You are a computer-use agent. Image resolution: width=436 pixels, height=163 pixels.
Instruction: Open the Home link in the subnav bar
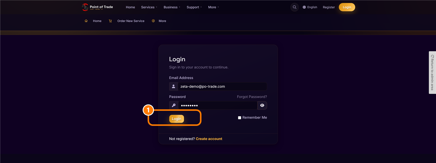pos(97,21)
